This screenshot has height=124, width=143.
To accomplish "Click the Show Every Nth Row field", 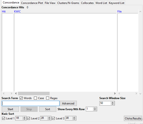I will tap(89, 109).
